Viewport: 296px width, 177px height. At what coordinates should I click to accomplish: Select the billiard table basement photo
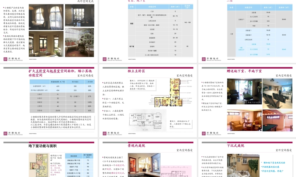(x=277, y=120)
